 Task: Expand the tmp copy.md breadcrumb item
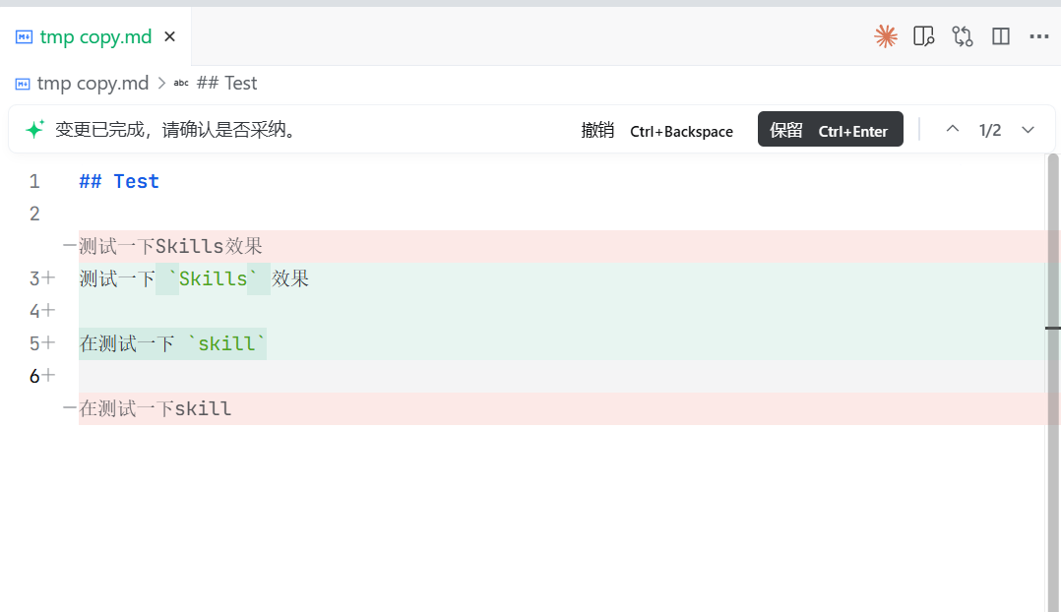92,84
